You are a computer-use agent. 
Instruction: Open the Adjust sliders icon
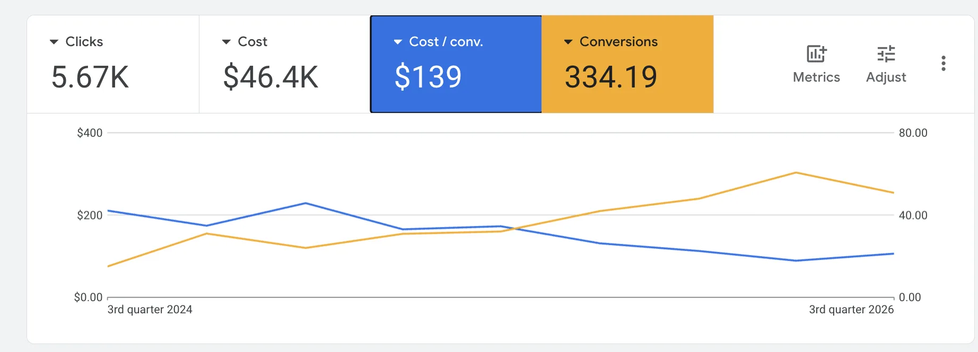pos(886,54)
